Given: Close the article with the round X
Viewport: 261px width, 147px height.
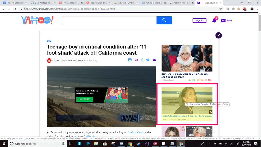Looking at the screenshot, I should click(x=218, y=35).
